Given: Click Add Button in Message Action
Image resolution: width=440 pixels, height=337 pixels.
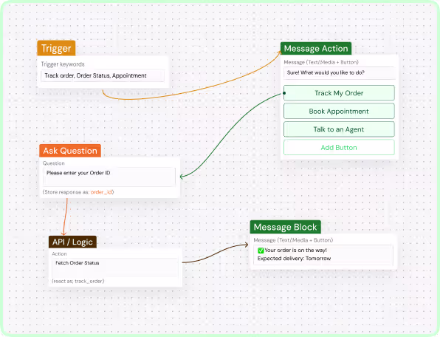Looking at the screenshot, I should point(339,148).
